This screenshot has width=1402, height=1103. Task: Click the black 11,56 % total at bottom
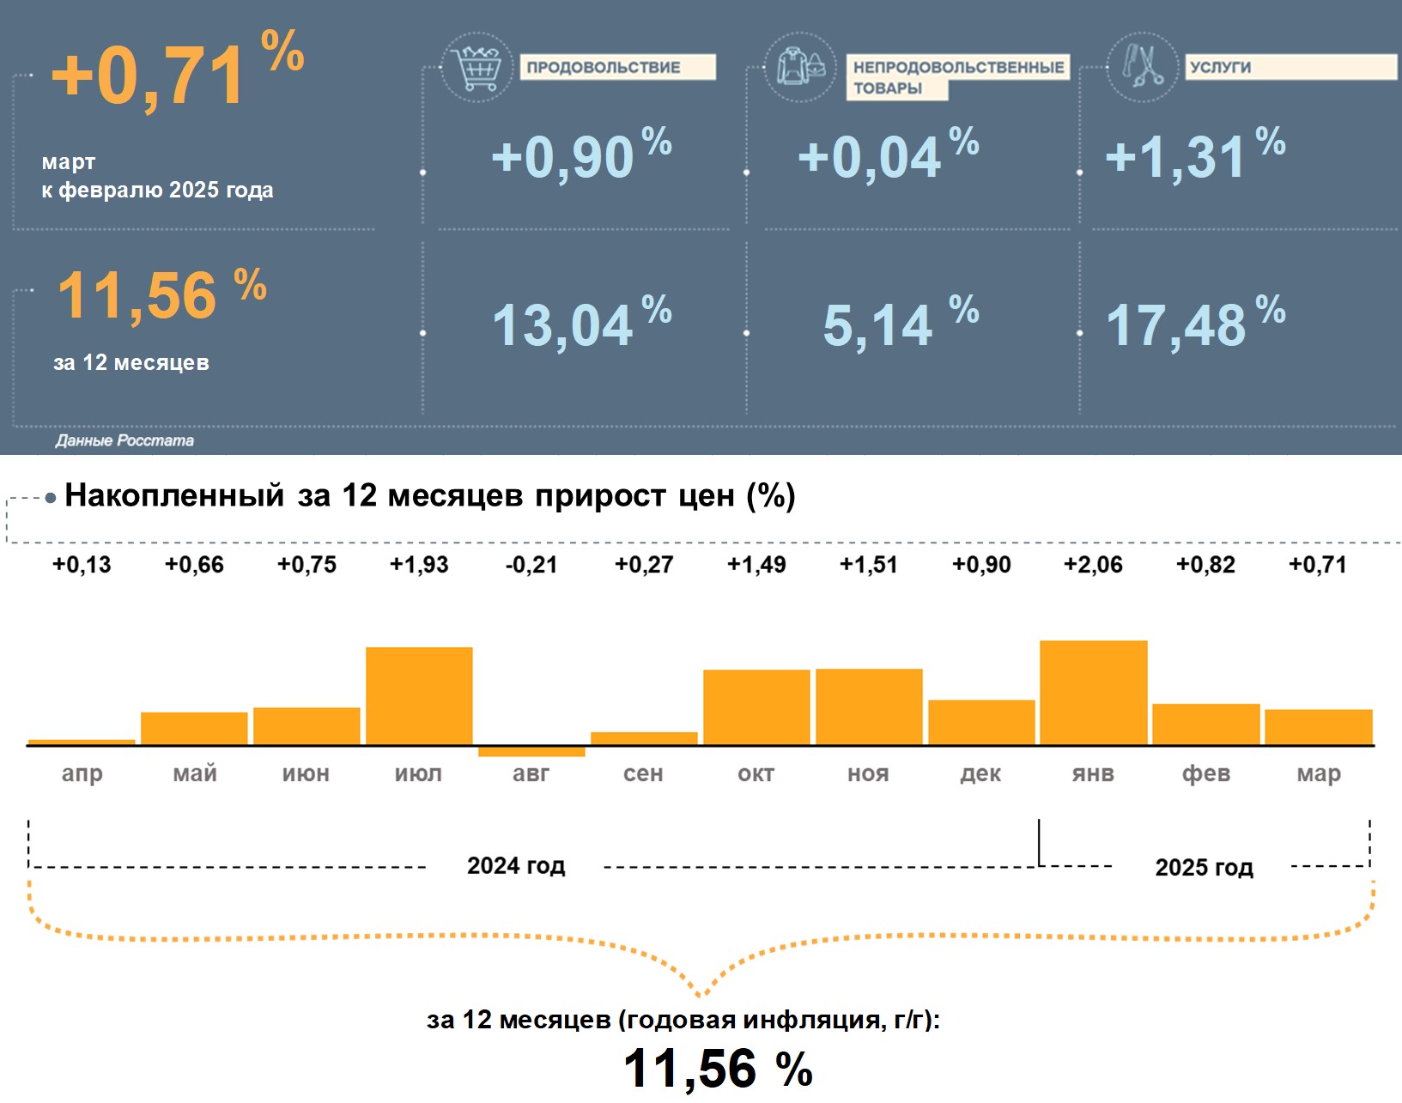click(x=718, y=1069)
